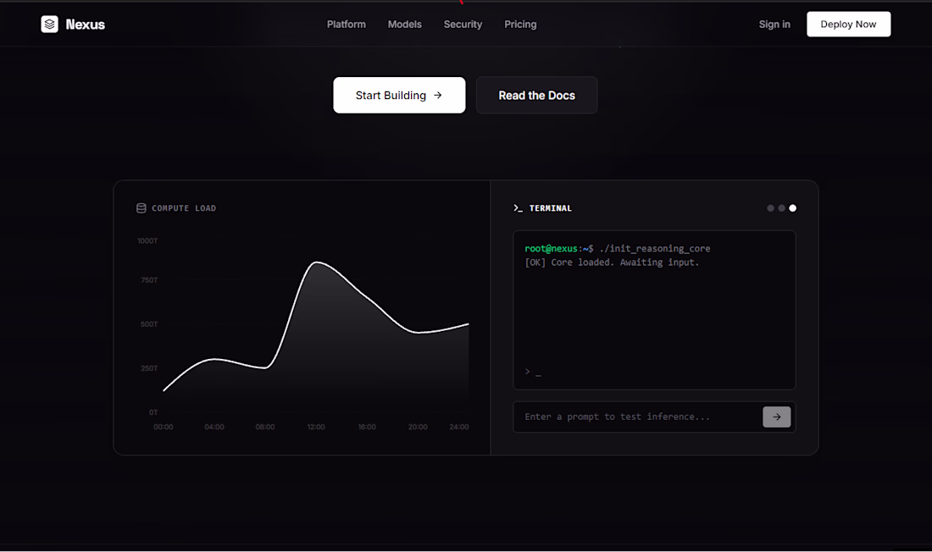
Task: Click the Start Building button
Action: click(x=399, y=95)
